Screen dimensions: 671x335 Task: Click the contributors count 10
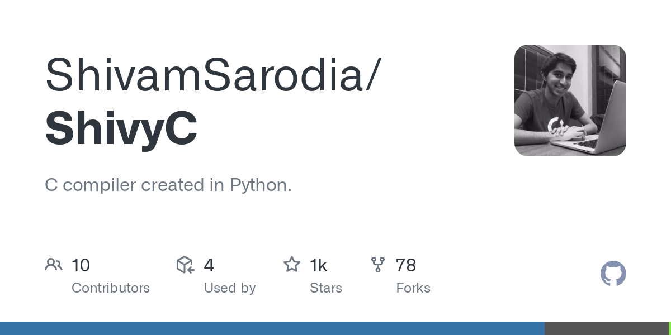[81, 265]
